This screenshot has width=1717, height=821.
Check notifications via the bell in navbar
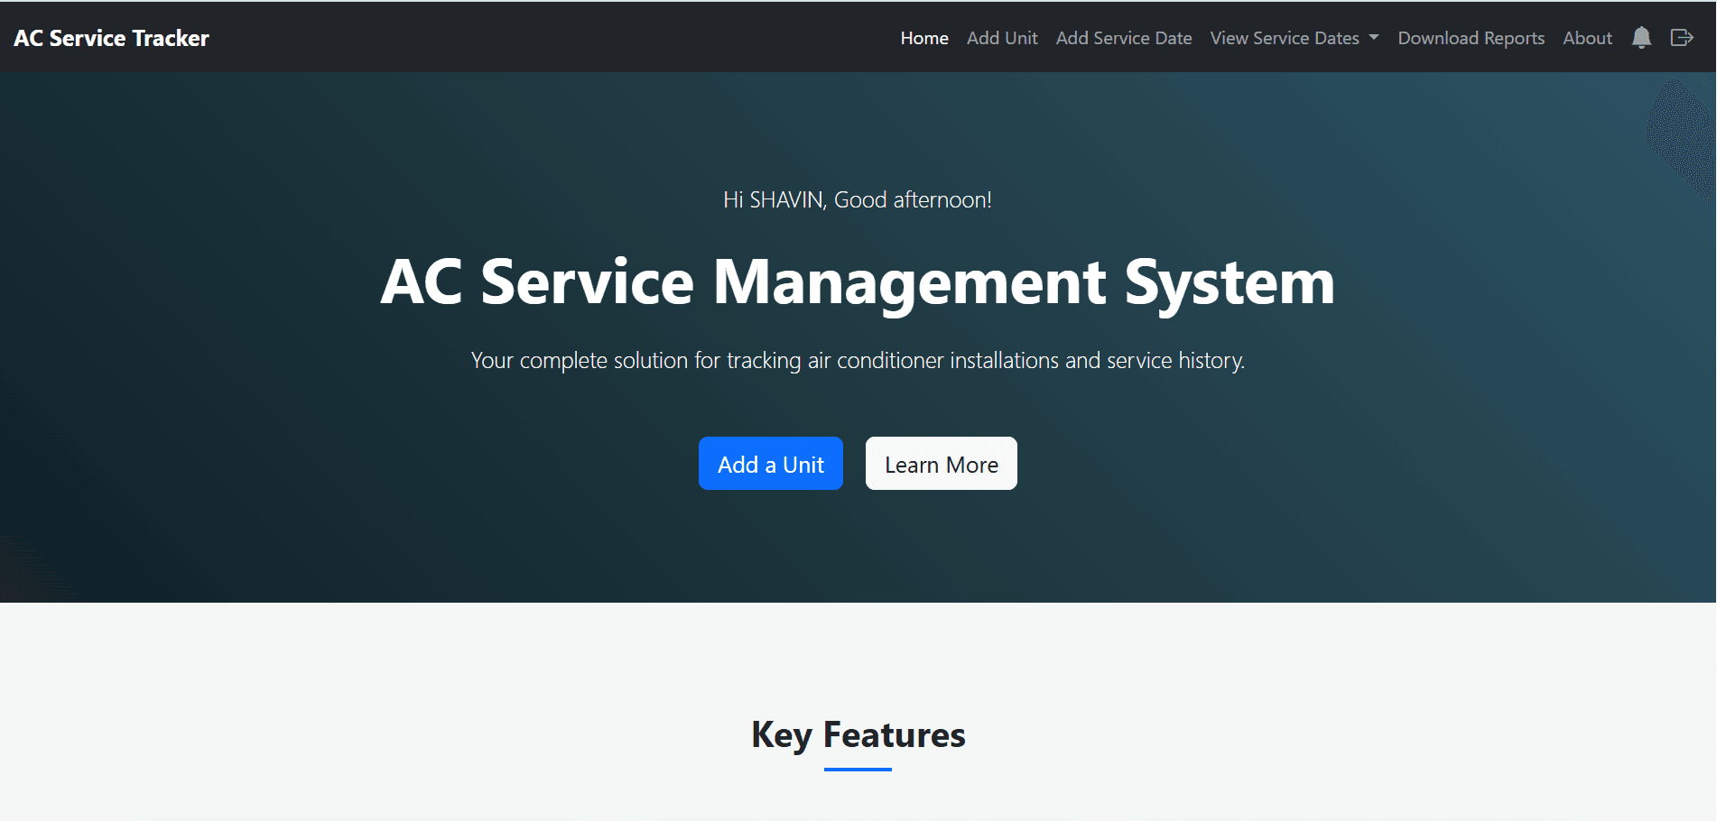pos(1641,38)
